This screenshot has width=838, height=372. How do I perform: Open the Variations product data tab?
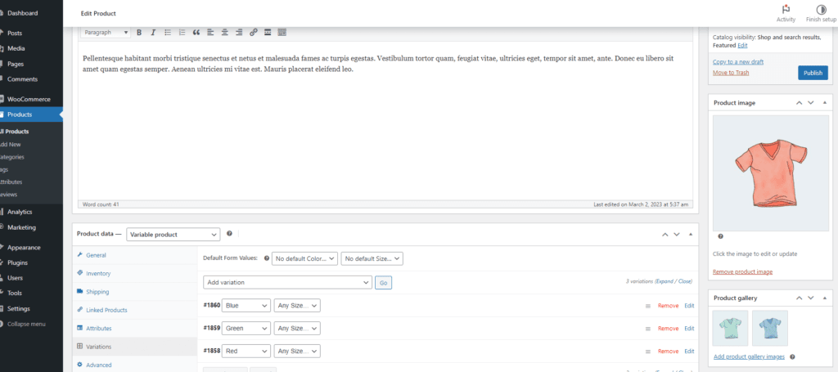(x=135, y=347)
